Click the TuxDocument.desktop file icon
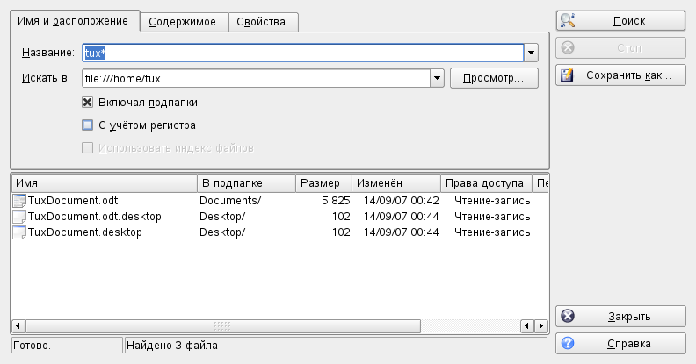 tap(19, 232)
